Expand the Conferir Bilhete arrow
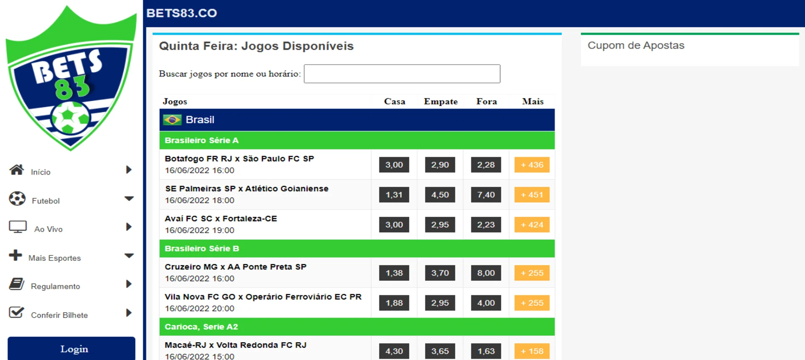 click(x=129, y=313)
